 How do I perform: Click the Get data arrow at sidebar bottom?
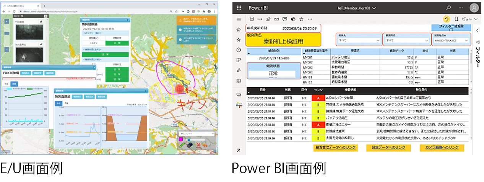coord(239,151)
